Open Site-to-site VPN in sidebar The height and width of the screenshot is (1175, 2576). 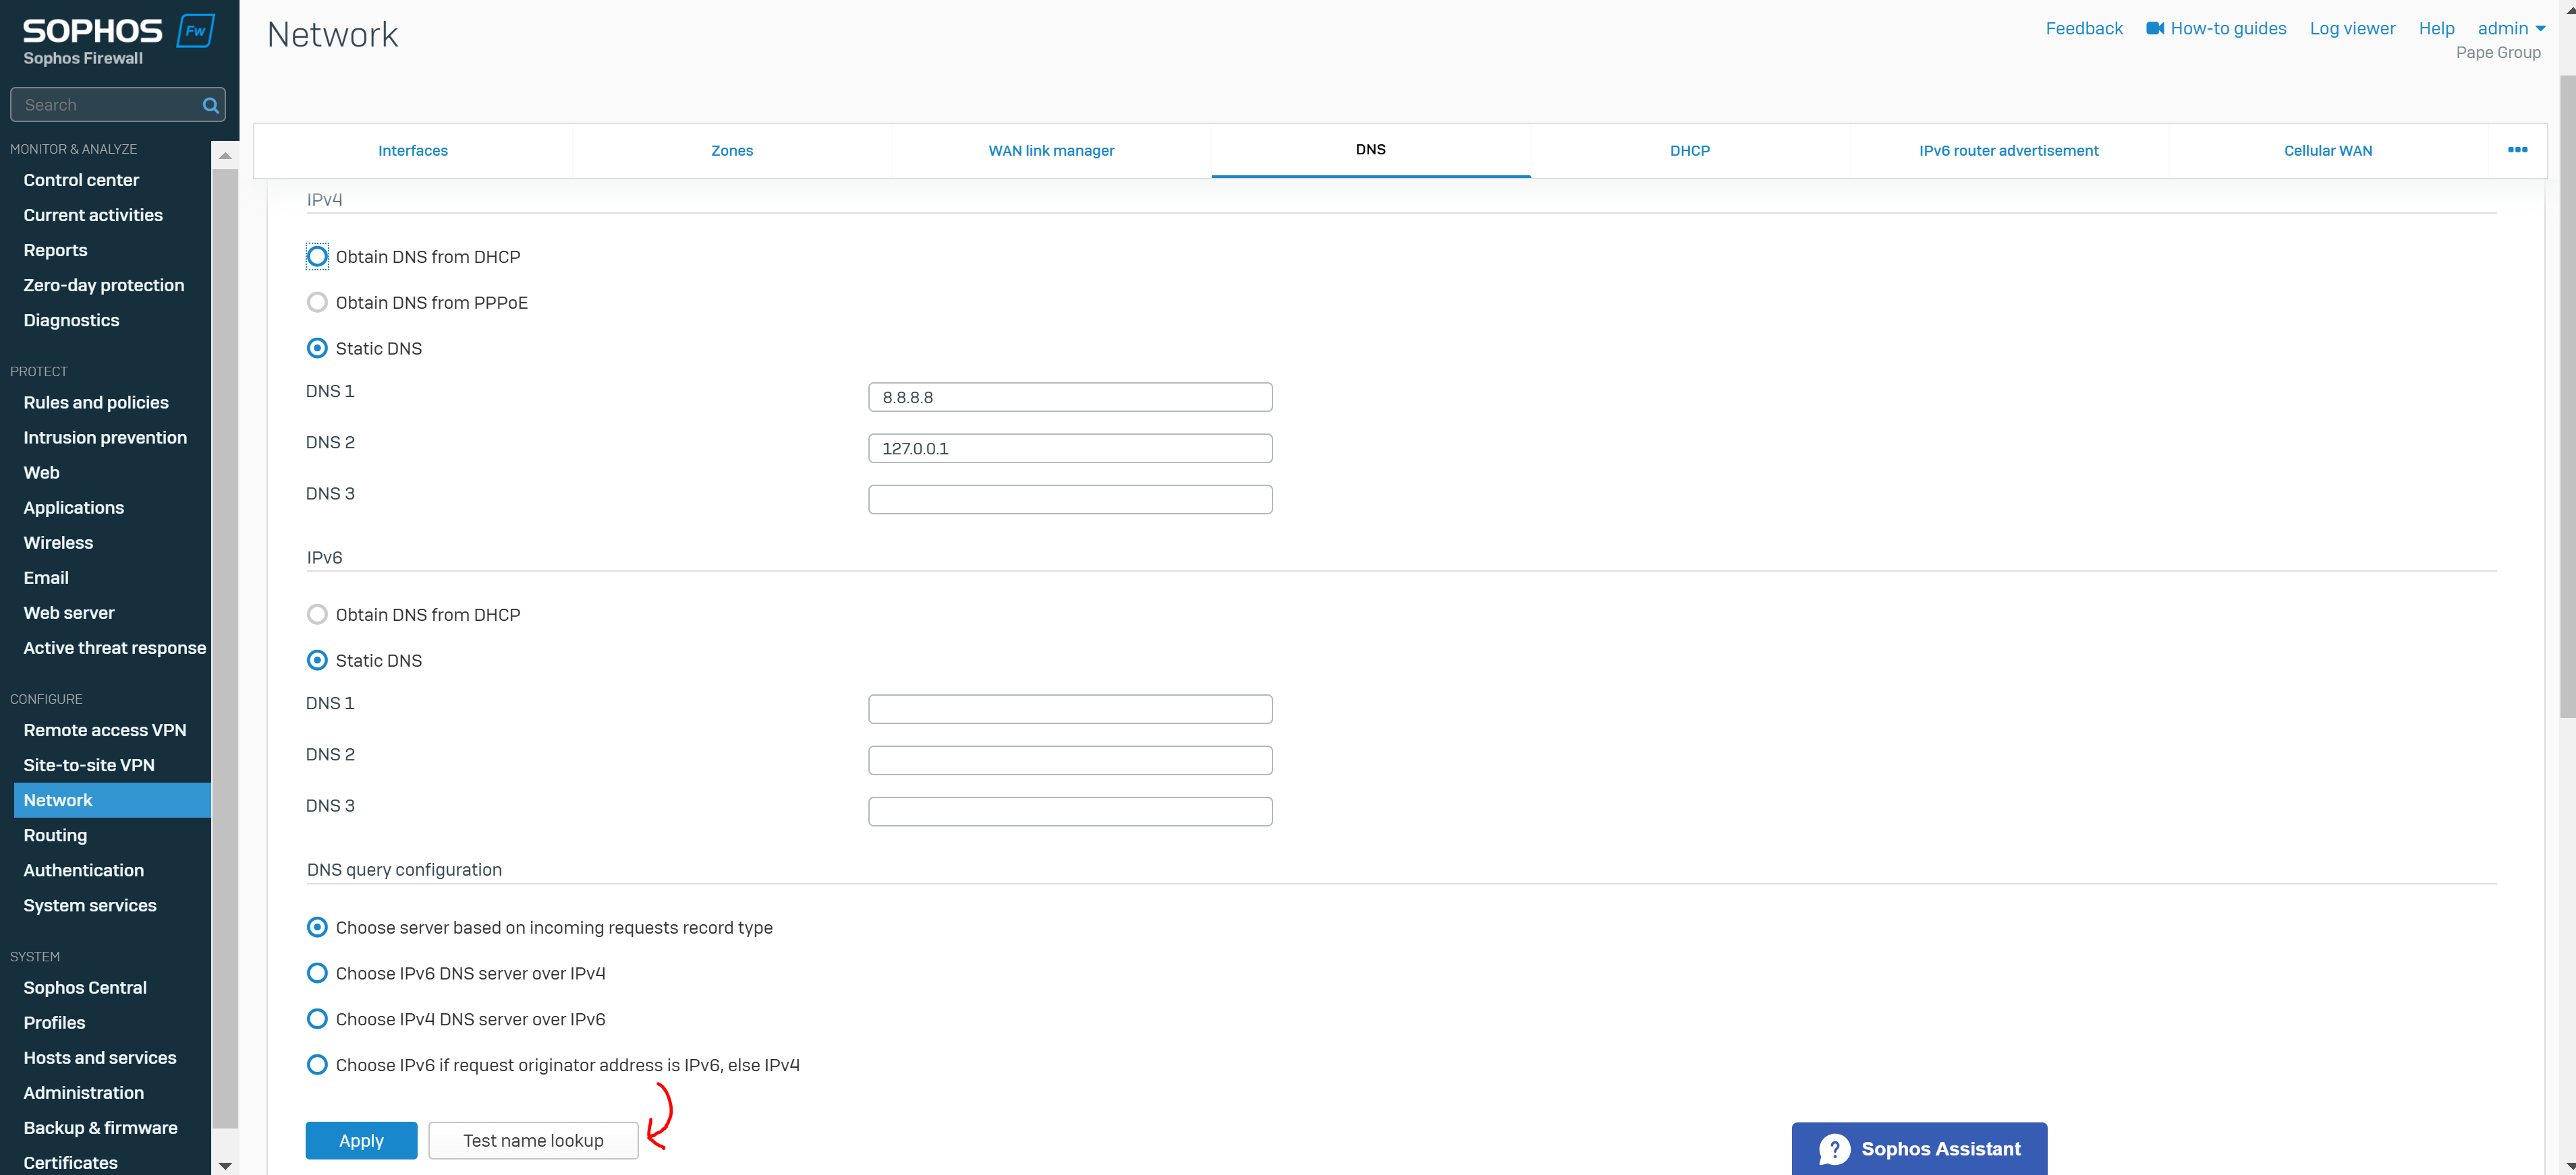[89, 765]
